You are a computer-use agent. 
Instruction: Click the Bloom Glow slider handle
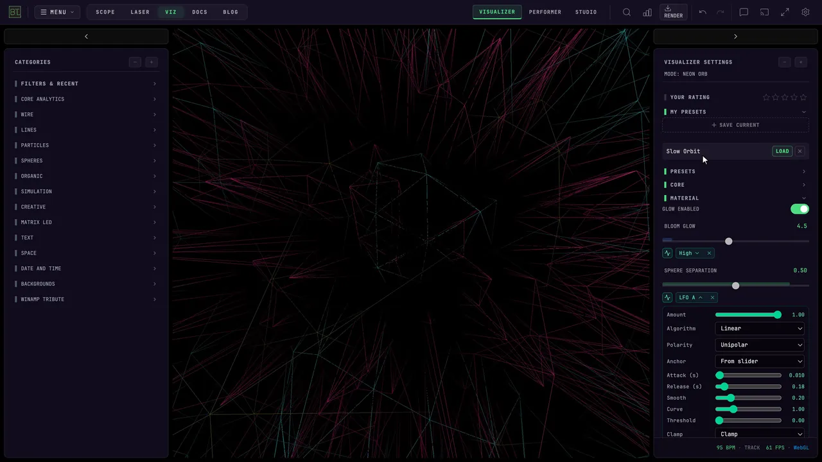coord(728,241)
